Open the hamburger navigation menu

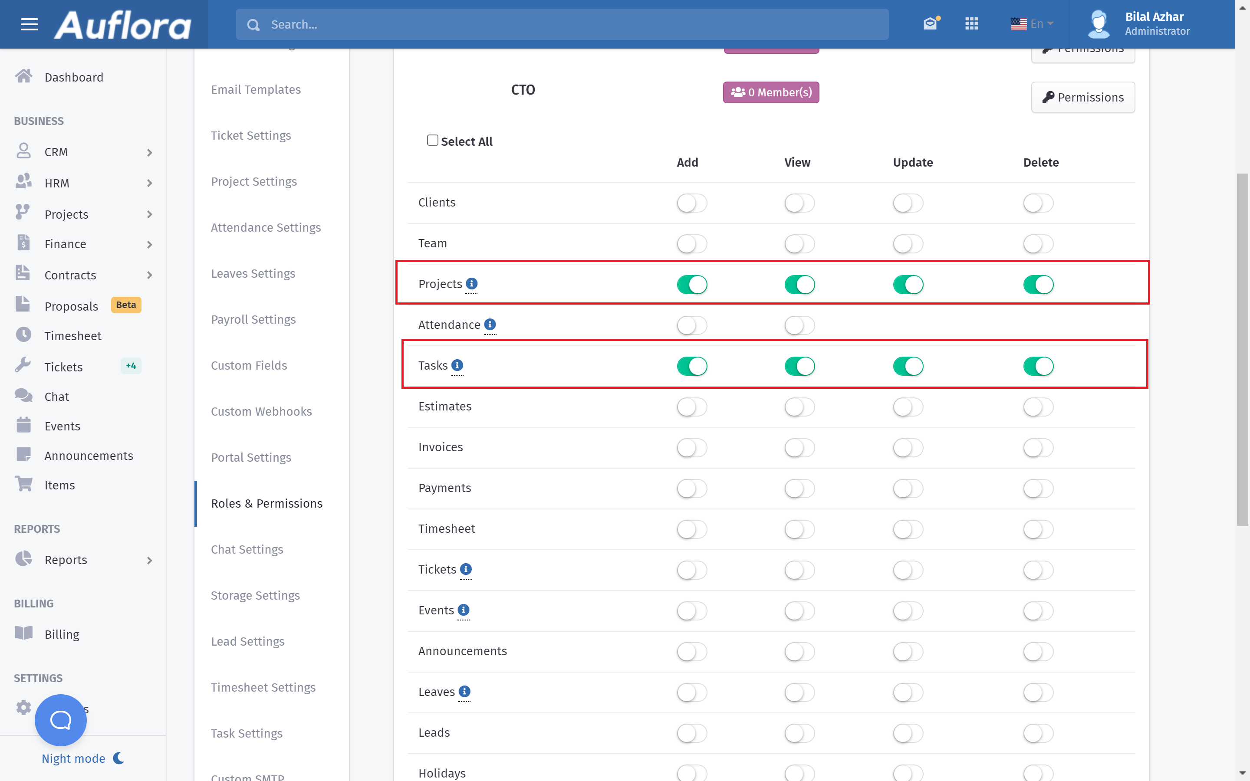(30, 24)
